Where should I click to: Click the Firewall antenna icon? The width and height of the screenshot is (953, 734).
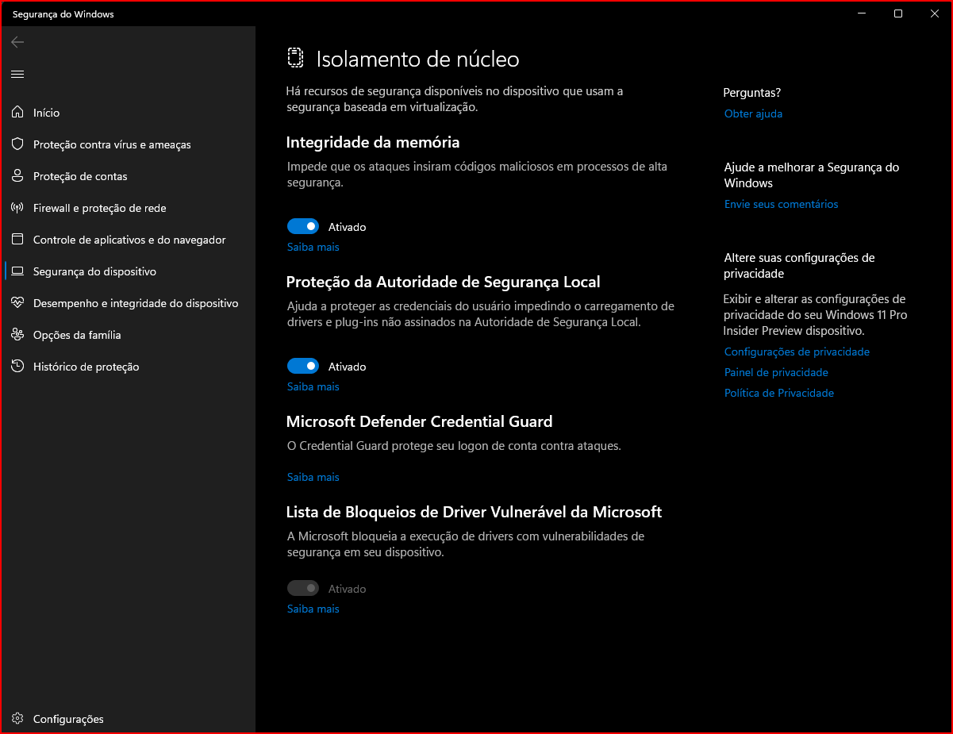coord(17,208)
